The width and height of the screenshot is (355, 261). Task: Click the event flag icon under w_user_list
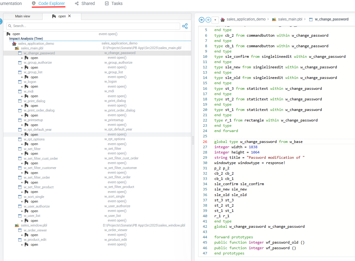tap(26, 221)
